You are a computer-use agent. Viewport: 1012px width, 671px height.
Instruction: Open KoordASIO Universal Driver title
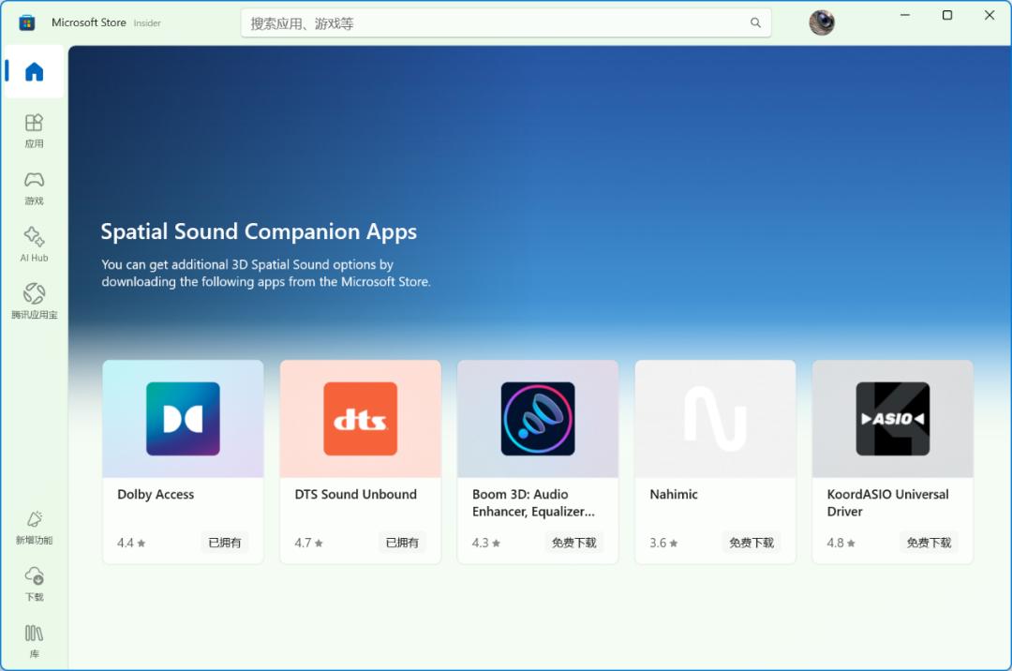click(888, 502)
